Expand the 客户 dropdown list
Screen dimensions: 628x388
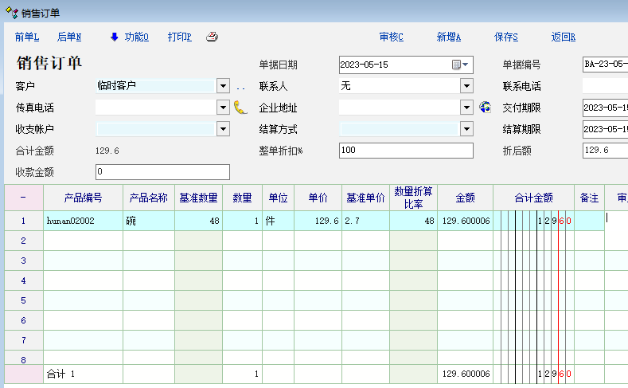223,86
